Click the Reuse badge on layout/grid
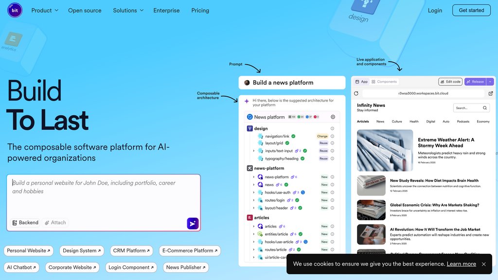 pos(323,143)
